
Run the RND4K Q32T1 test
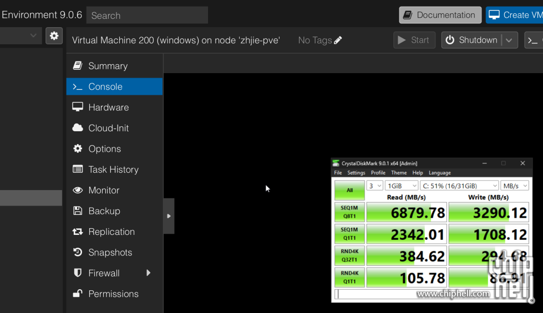349,255
